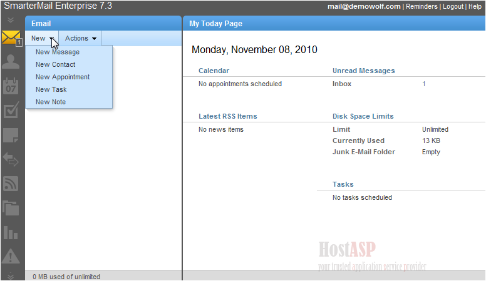486x281 pixels.
Task: Open the Contacts person icon
Action: pos(11,62)
